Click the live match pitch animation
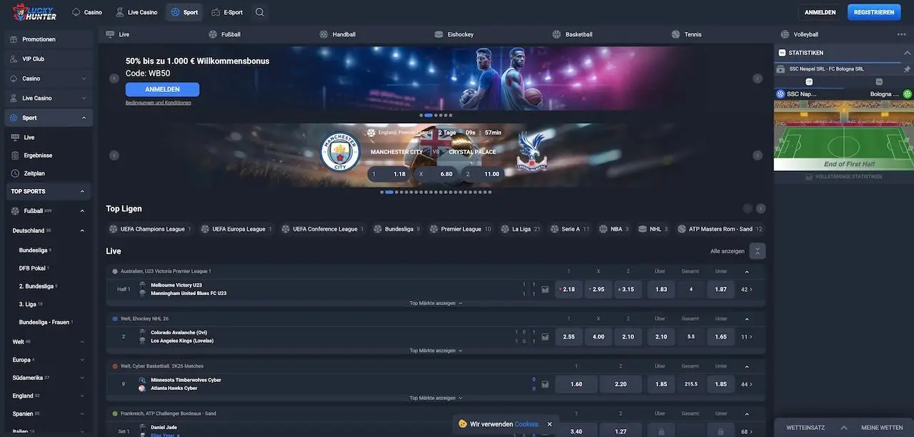Screen dimensions: 914x437 coord(843,135)
